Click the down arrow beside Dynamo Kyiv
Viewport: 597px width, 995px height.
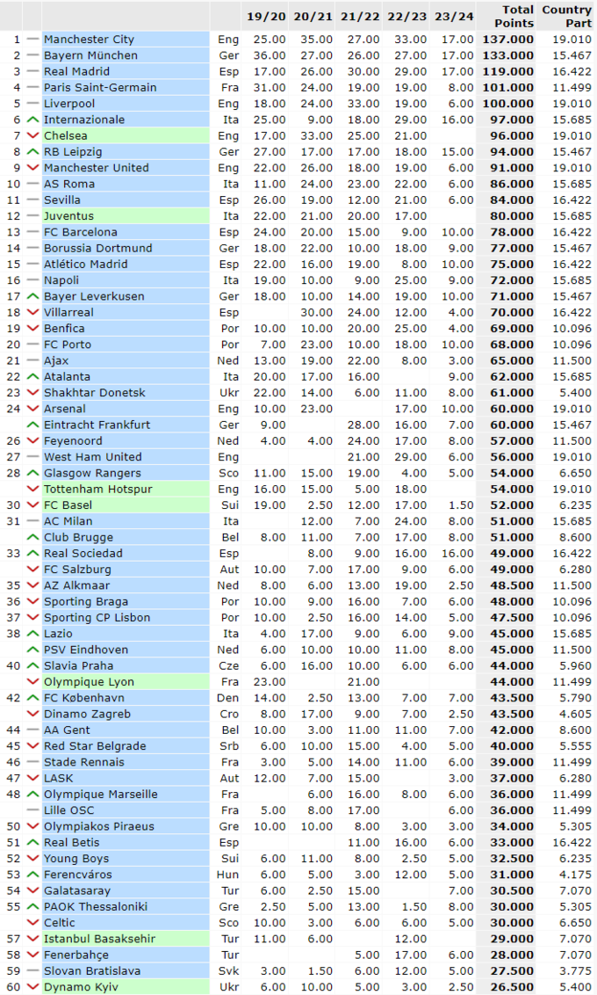coord(32,987)
